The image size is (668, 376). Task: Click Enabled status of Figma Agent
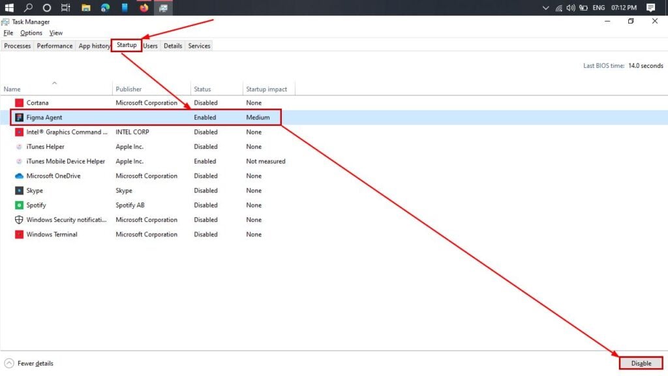coord(205,117)
